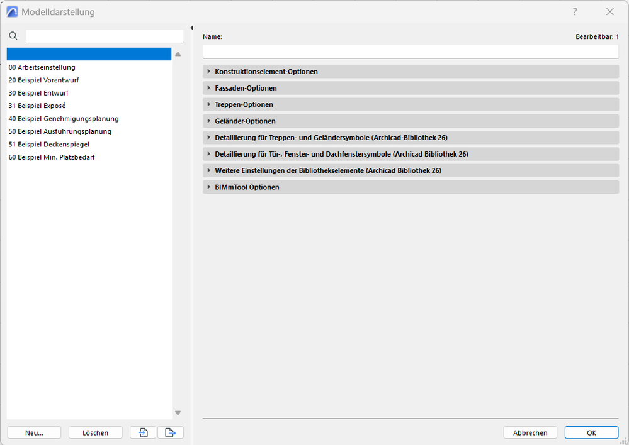Click the export settings icon at bottom left

(171, 432)
